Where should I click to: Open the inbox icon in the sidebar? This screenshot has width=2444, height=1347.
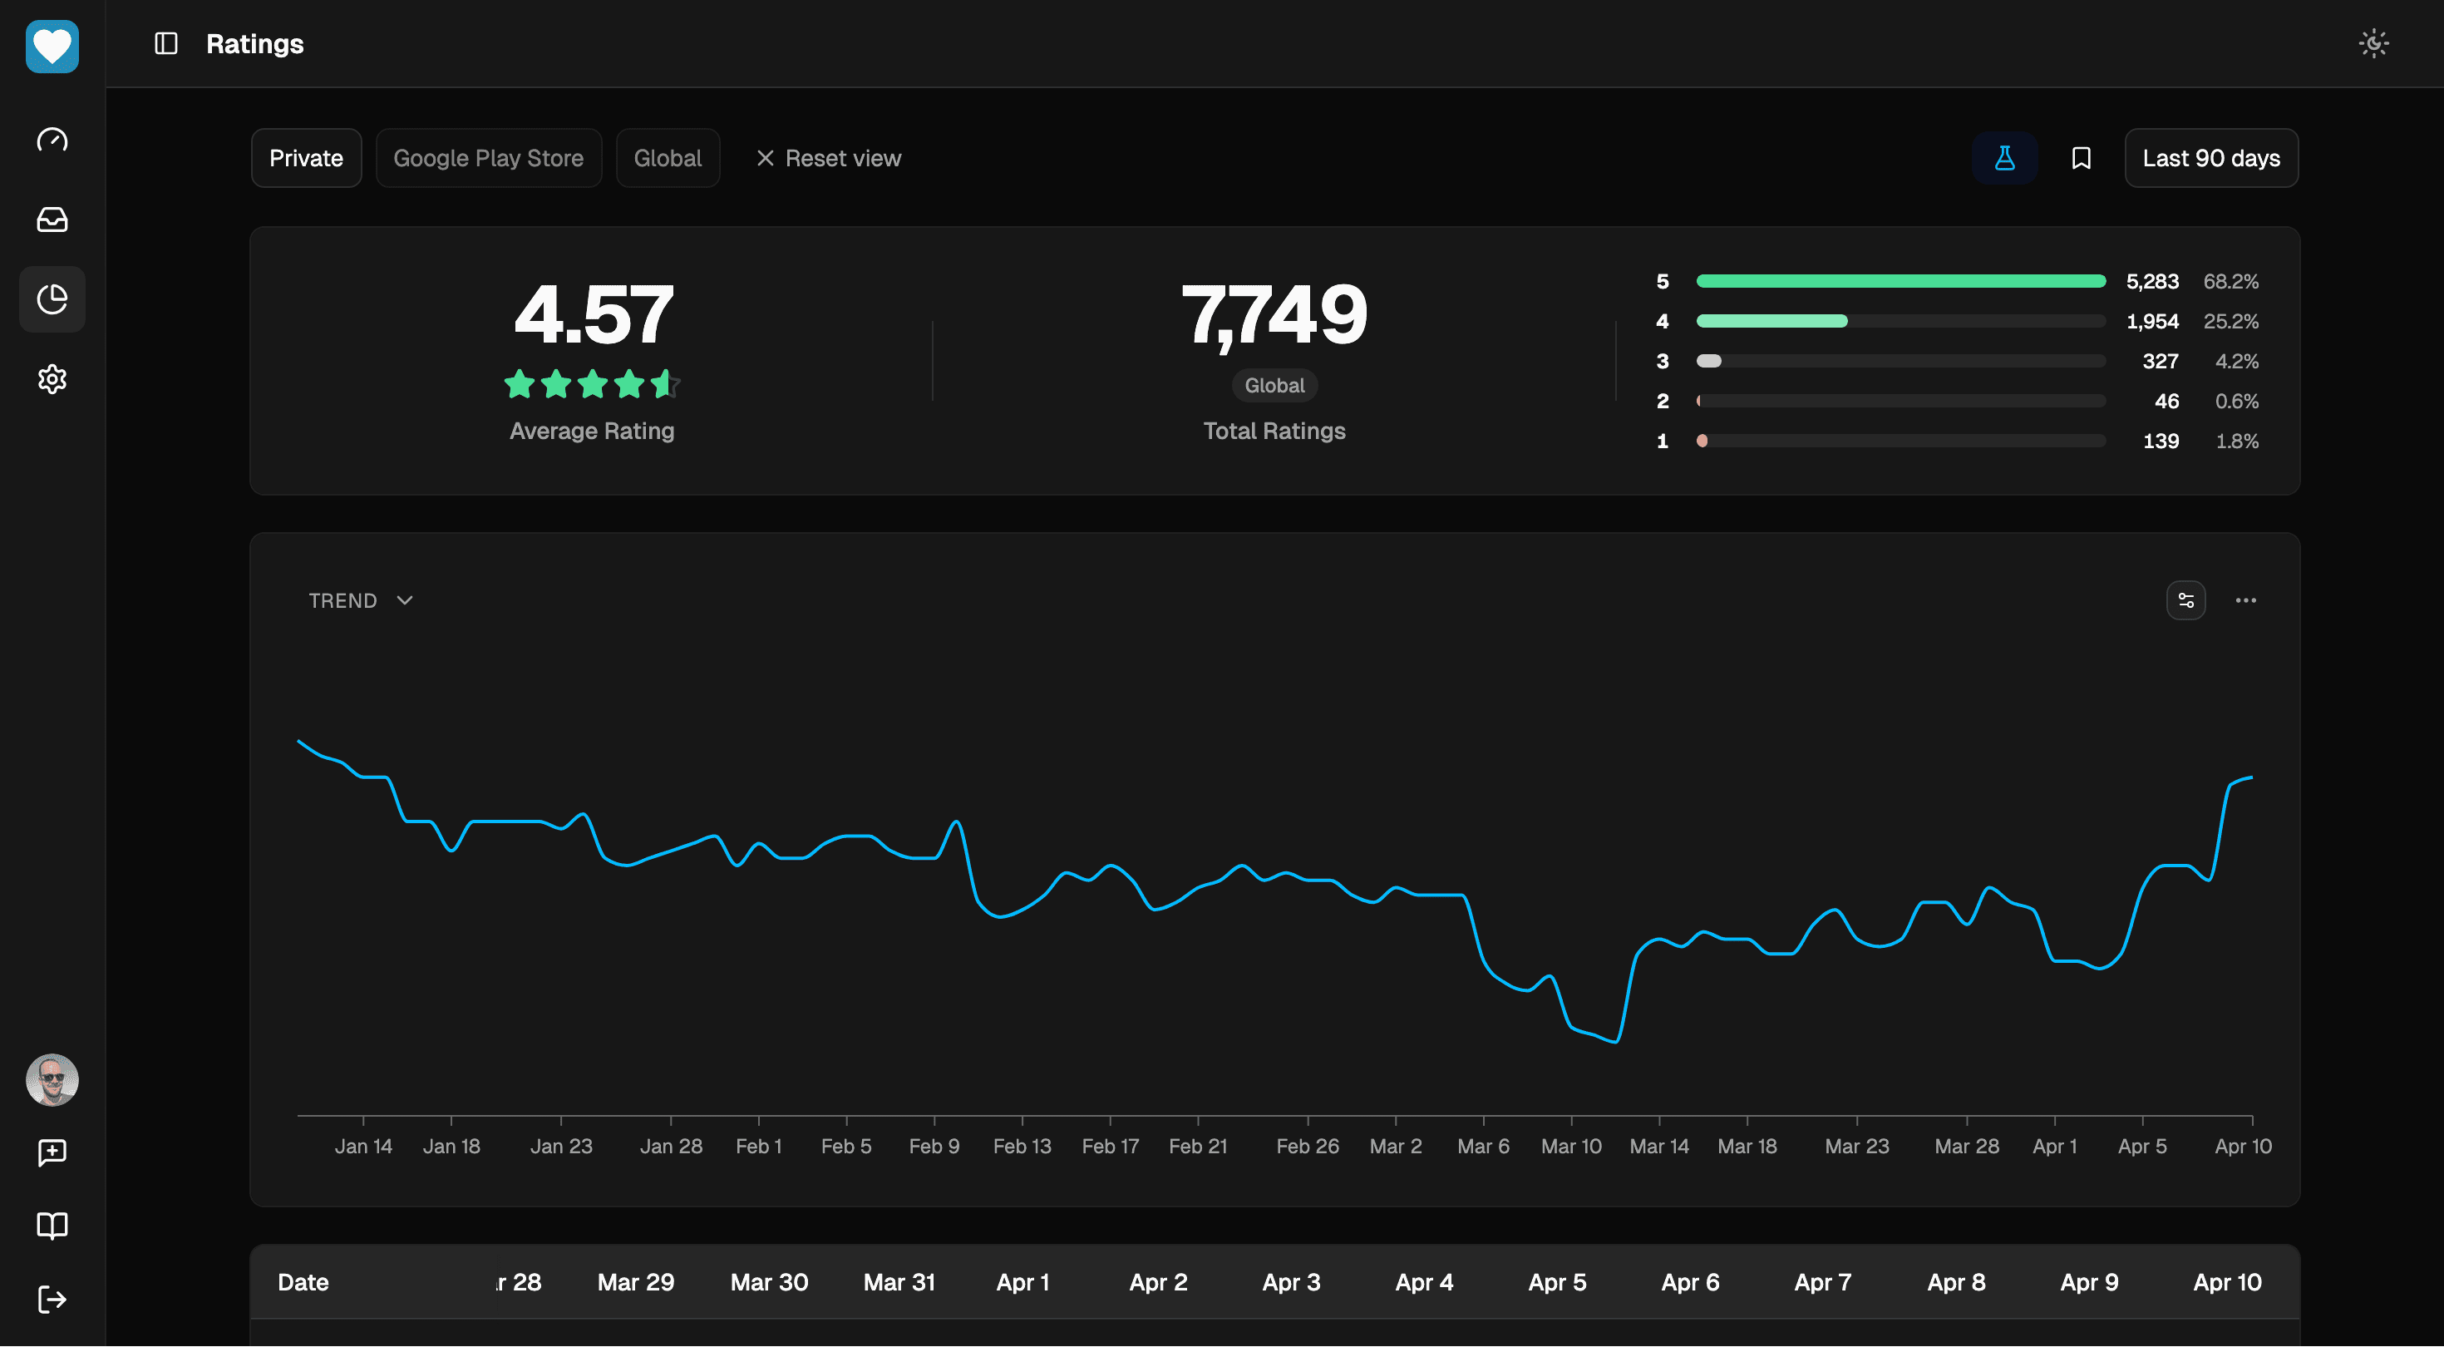(52, 220)
